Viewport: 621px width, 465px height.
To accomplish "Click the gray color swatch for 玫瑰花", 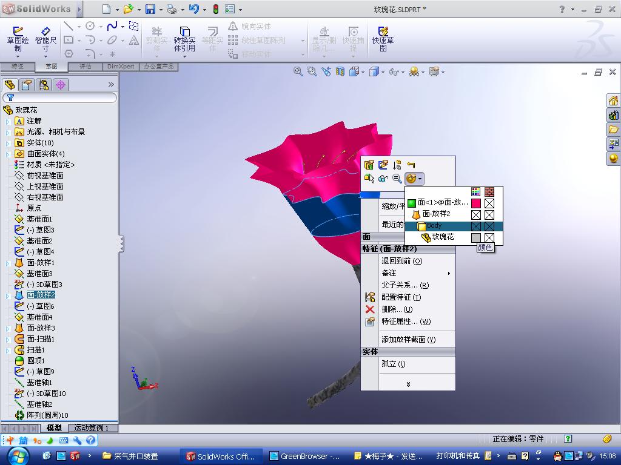I will [x=476, y=237].
